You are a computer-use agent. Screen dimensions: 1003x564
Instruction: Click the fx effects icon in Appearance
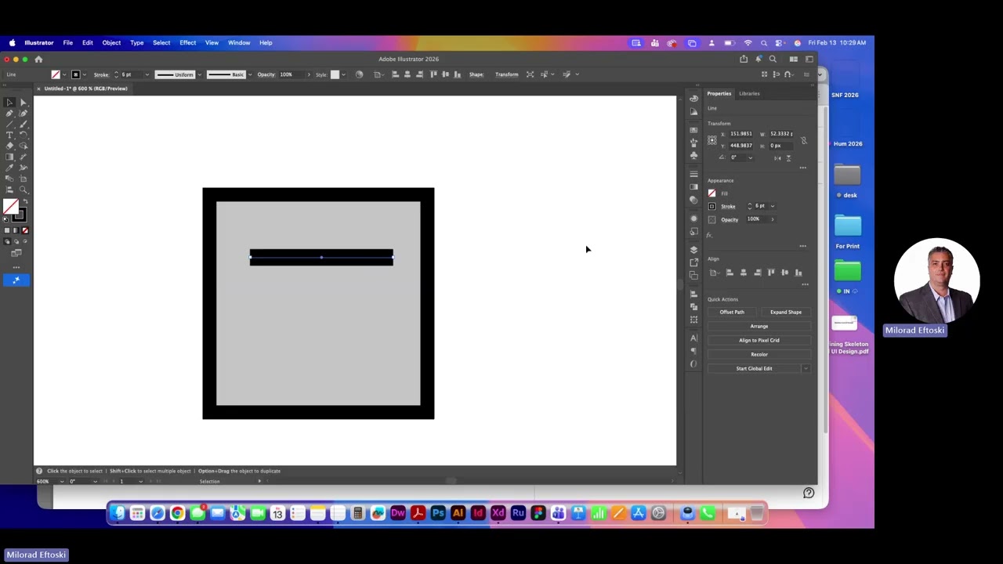pyautogui.click(x=709, y=235)
